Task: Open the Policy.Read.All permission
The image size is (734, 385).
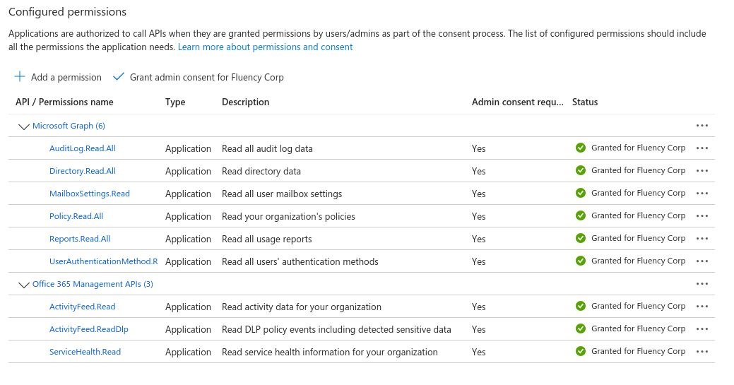Action: tap(76, 216)
